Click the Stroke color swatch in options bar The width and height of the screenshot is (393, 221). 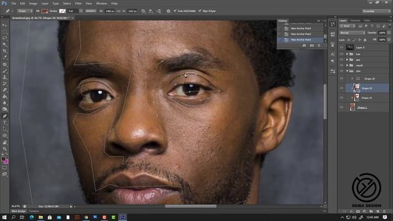tap(62, 11)
